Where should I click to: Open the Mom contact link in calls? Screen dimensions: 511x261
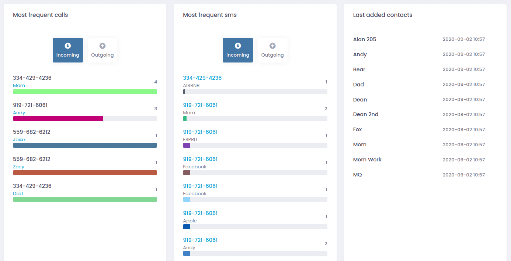coord(19,86)
